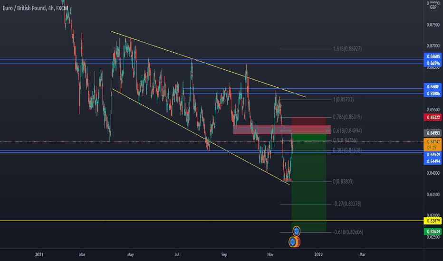The height and width of the screenshot is (261, 443).
Task: Select the 0.86685 blue price label
Action: (433, 56)
